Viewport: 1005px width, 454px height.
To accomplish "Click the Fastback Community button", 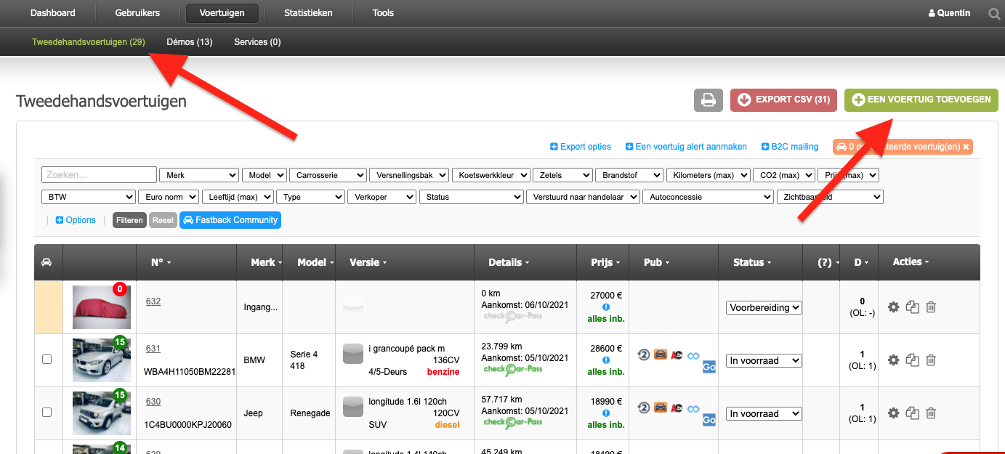I will (x=230, y=220).
